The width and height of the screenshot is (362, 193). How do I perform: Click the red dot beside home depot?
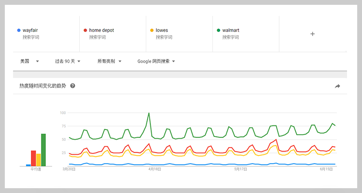pos(85,30)
